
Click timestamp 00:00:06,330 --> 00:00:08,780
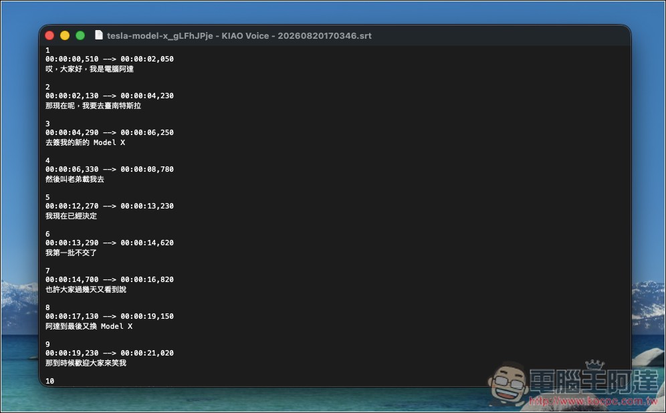[x=110, y=169]
